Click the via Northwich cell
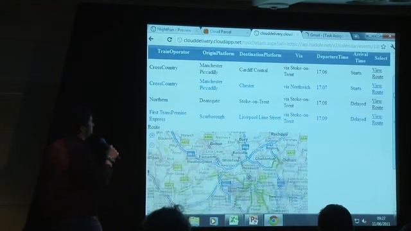Screen dimensions: 411x231 [297, 87]
